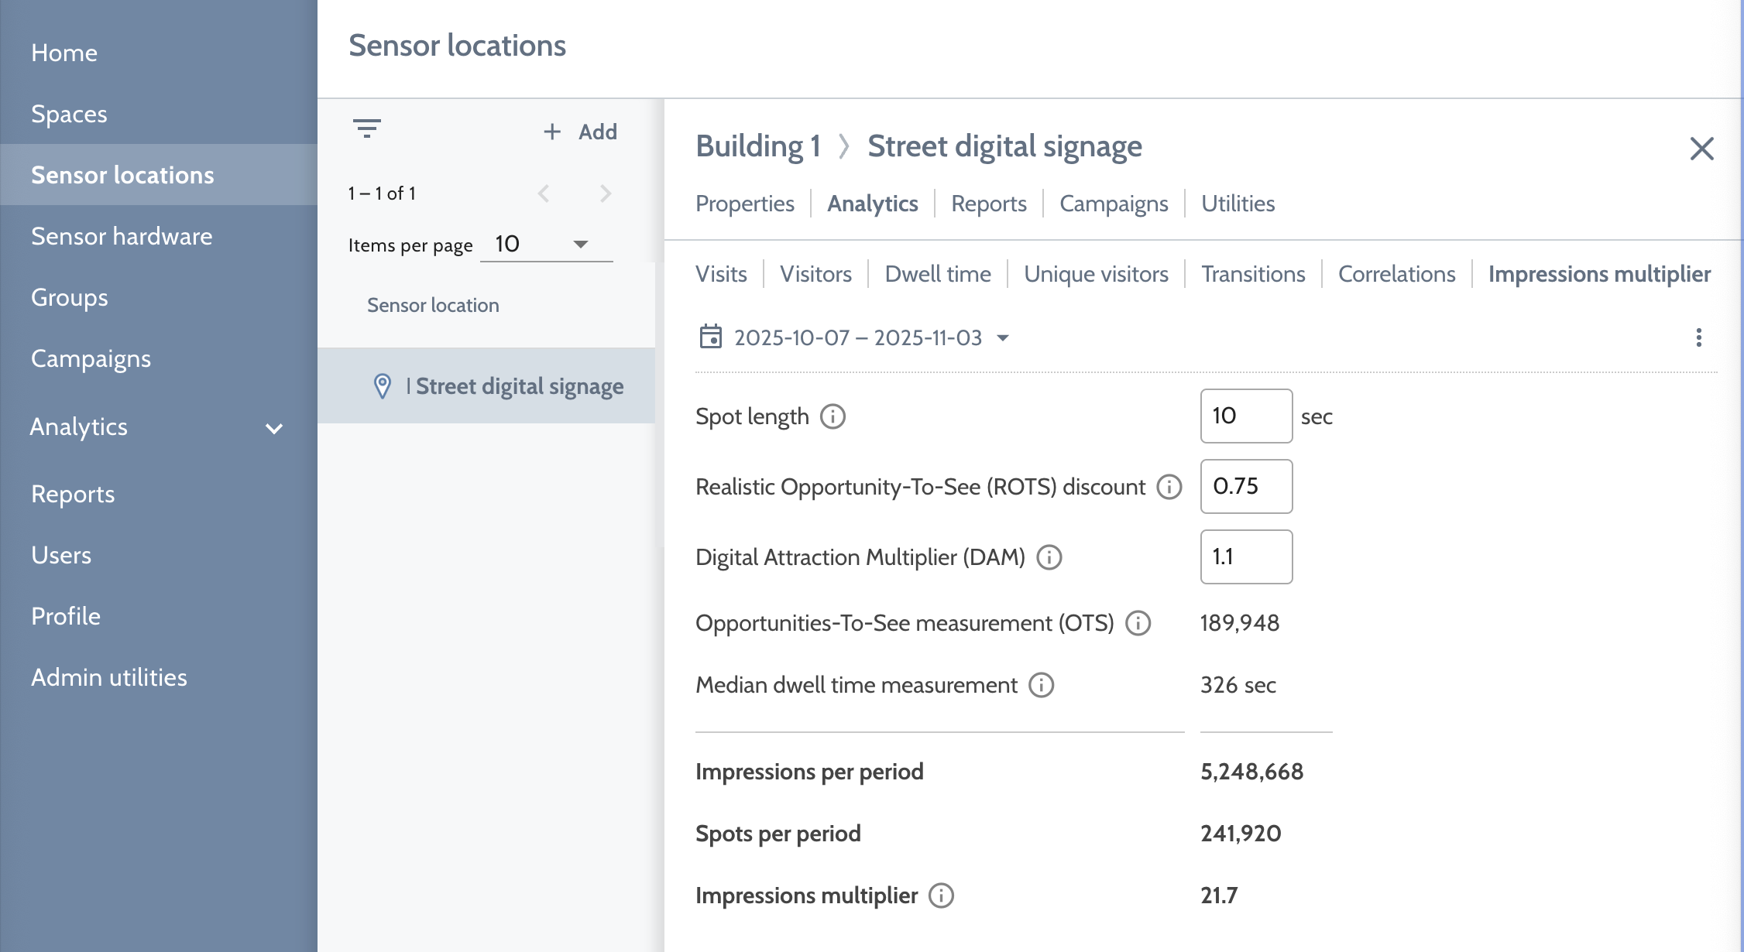The image size is (1744, 952).
Task: Click the calendar icon beside date range
Action: point(710,337)
